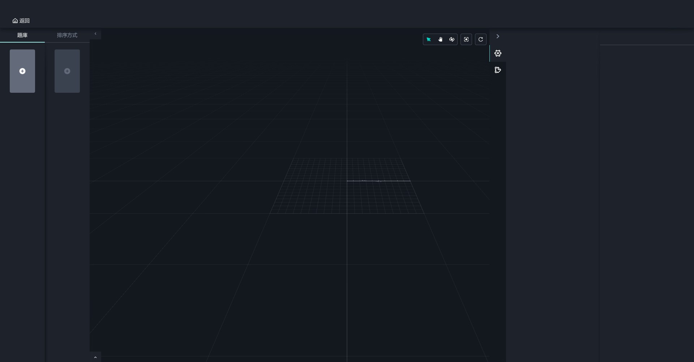Switch to the hand pan tool
This screenshot has width=694, height=362.
point(440,39)
